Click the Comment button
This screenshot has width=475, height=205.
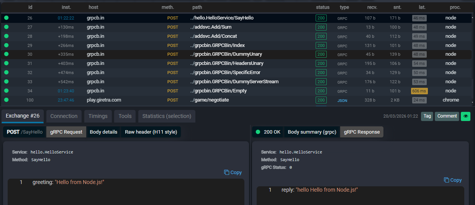(x=447, y=116)
